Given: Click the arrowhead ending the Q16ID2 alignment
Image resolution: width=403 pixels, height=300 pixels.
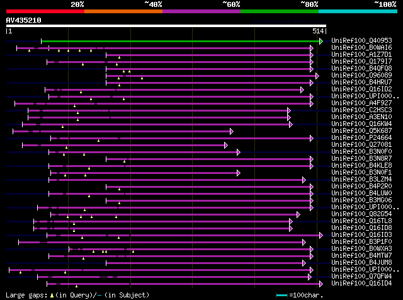Looking at the screenshot, I should 302,89.
